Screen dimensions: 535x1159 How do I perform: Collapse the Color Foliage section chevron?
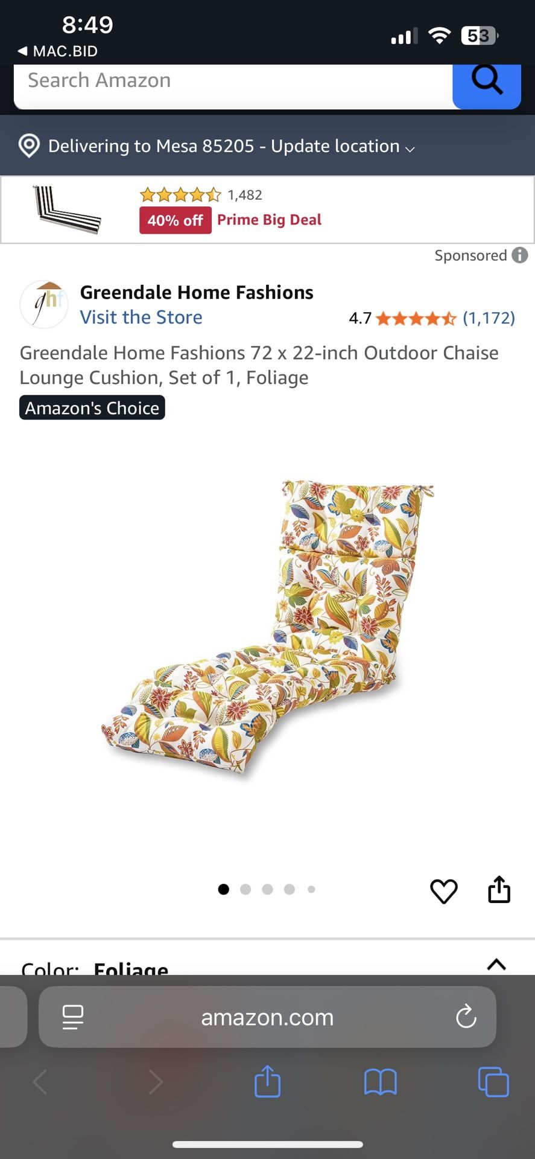[x=496, y=965]
